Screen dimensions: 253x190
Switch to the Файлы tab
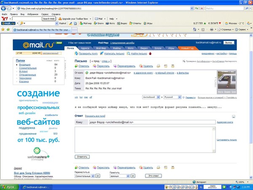pos(117,48)
